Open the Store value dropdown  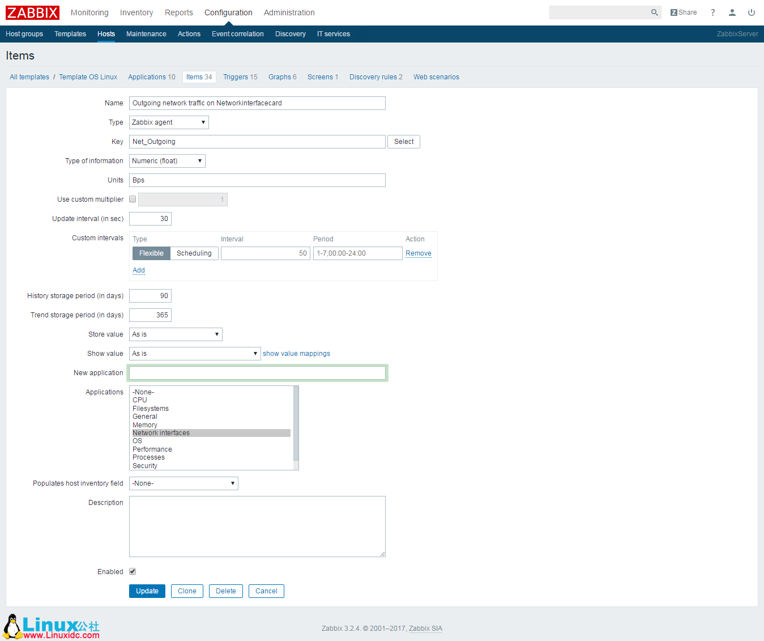175,334
